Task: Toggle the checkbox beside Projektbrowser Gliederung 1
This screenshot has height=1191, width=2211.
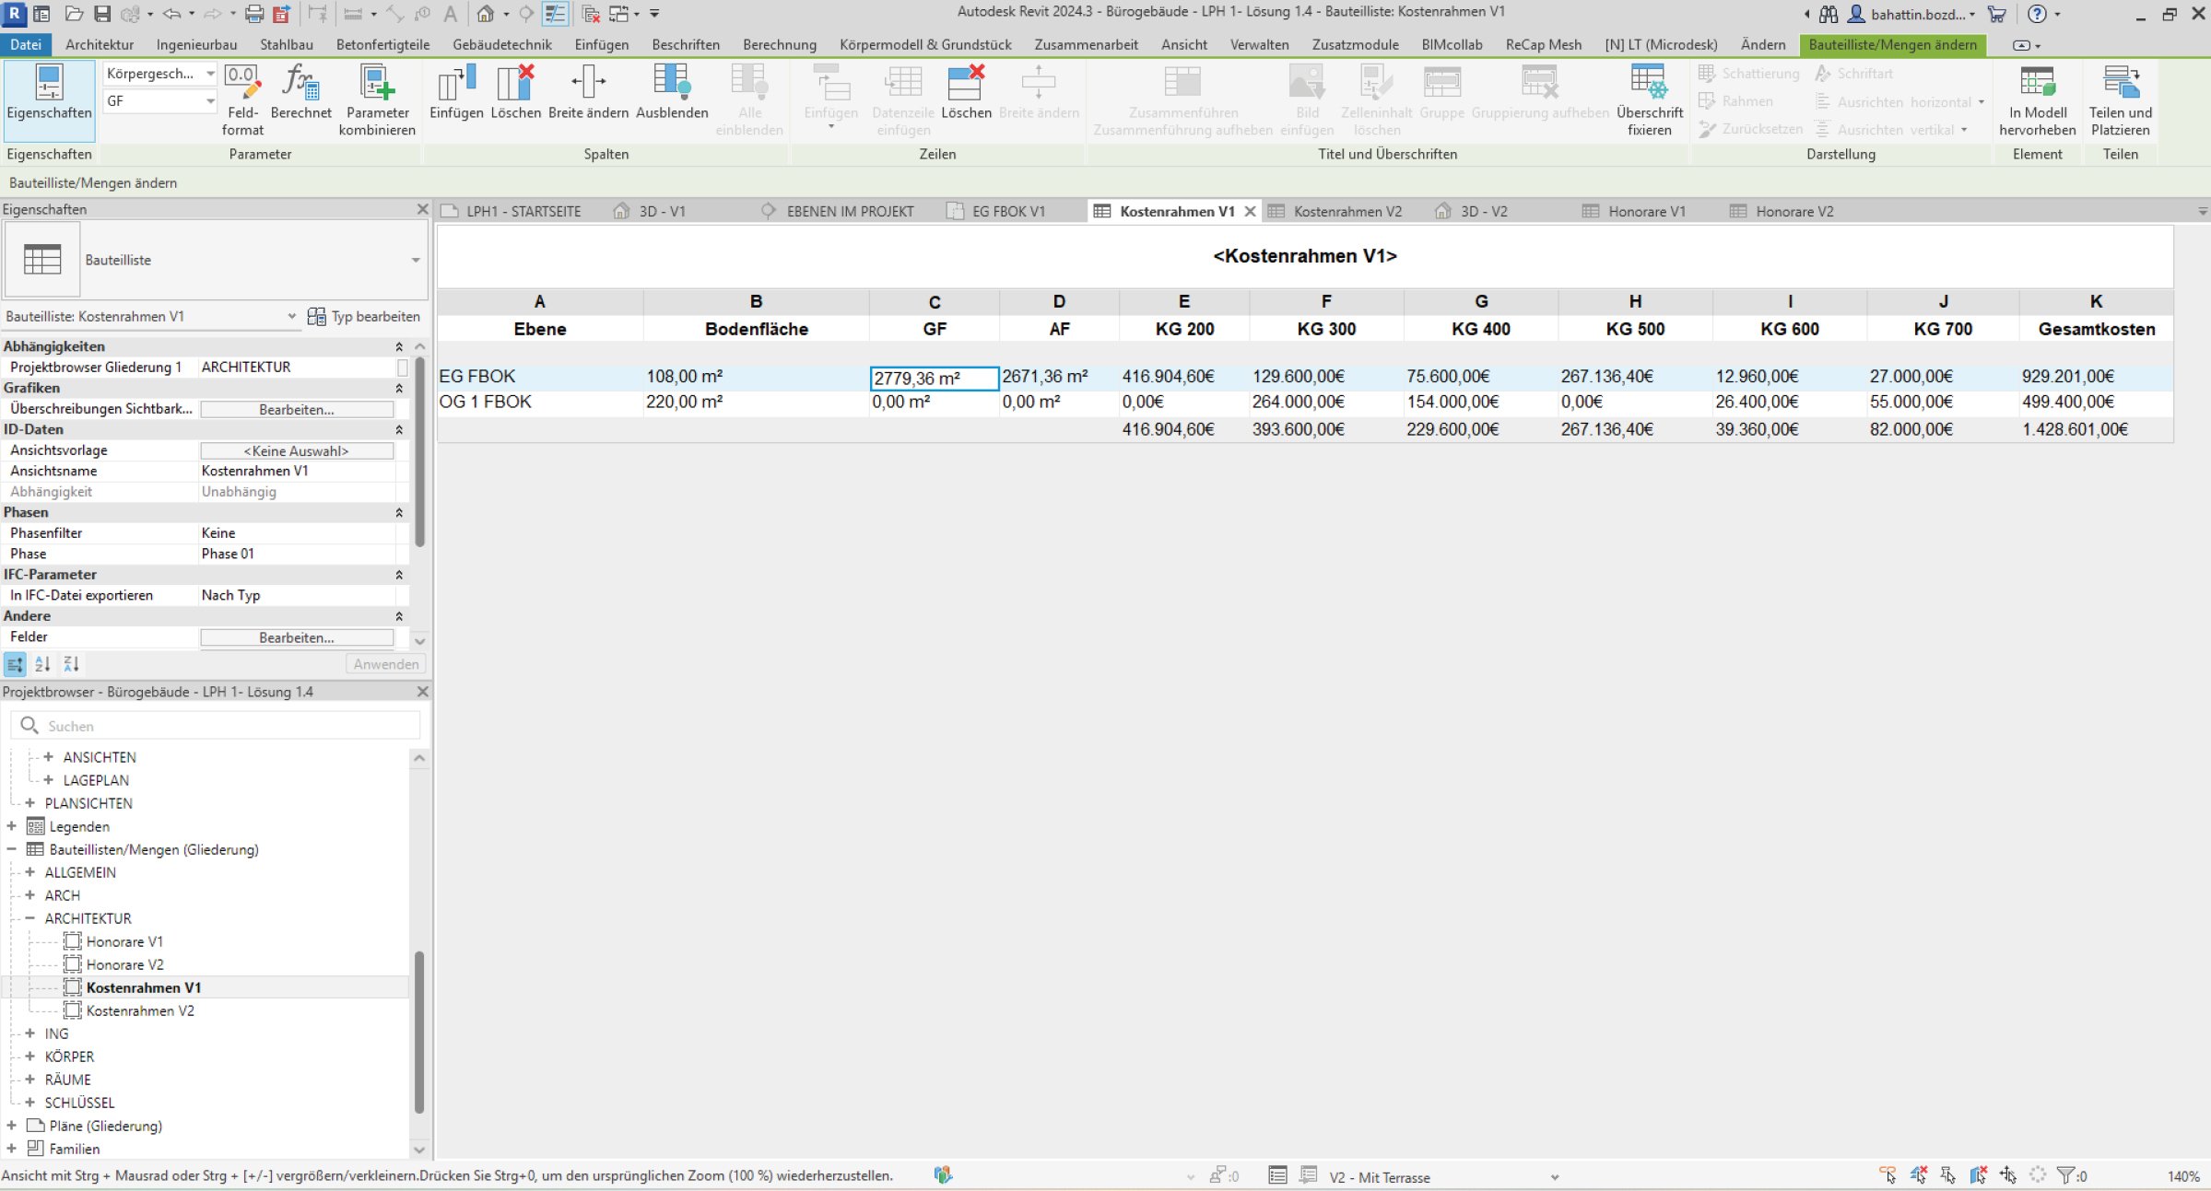Action: (402, 367)
